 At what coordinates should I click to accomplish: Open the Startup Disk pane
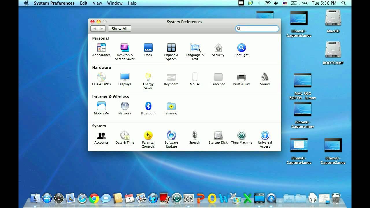[x=218, y=138]
